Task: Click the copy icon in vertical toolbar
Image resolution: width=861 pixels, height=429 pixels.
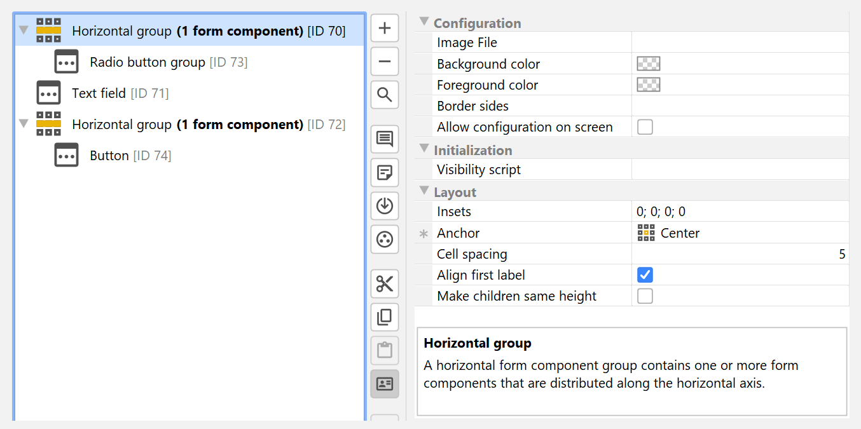Action: point(385,317)
